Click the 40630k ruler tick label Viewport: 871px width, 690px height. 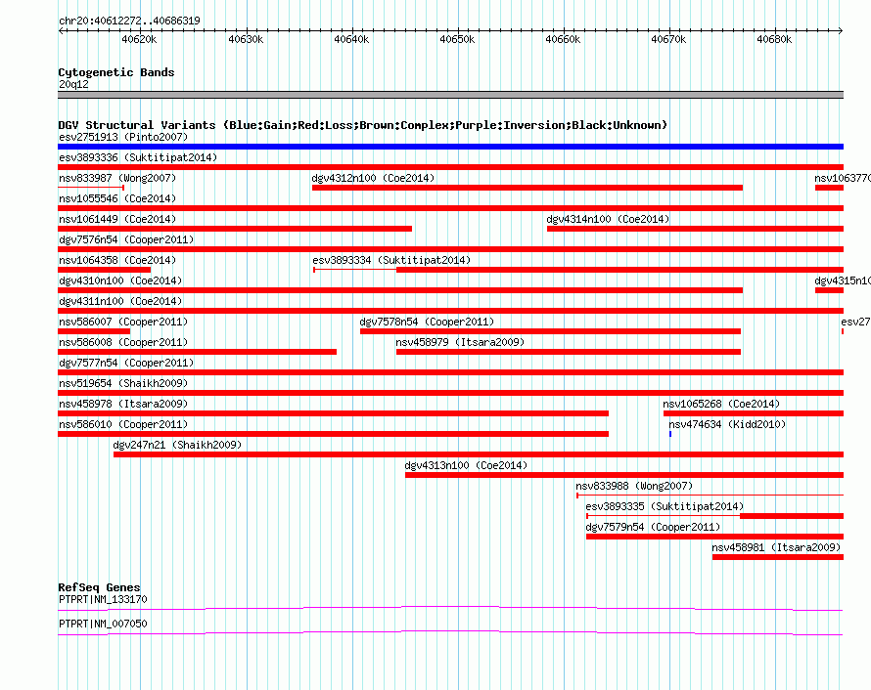pyautogui.click(x=246, y=39)
